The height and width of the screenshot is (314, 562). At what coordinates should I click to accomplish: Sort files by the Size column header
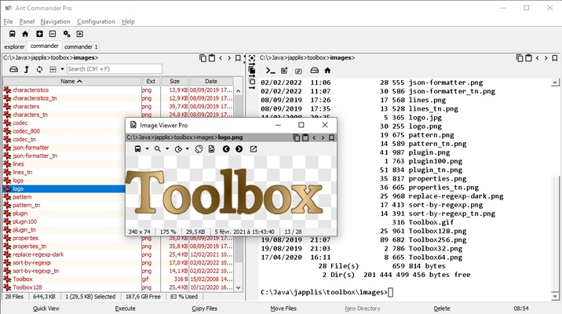(174, 81)
